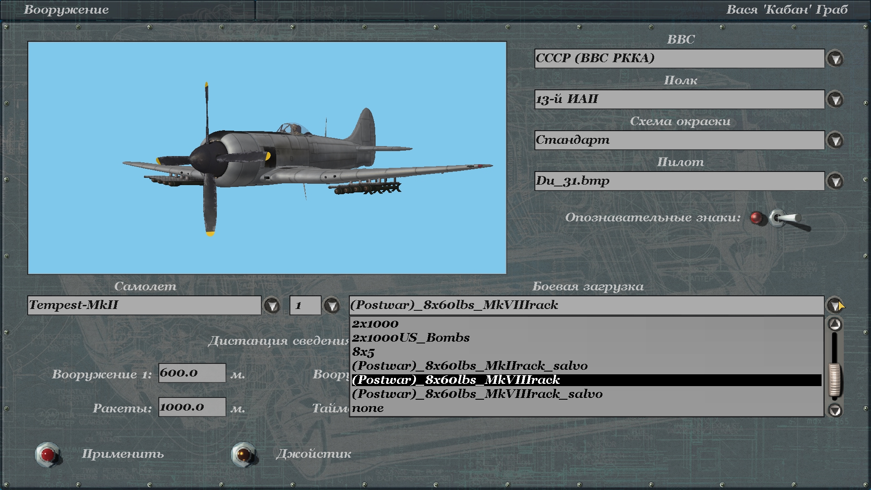Screen dimensions: 871x490
Task: Click the red lamp beside the markings switch
Action: (756, 218)
